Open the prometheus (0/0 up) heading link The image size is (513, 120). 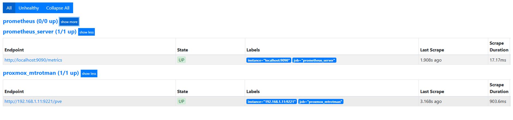[x=30, y=21]
